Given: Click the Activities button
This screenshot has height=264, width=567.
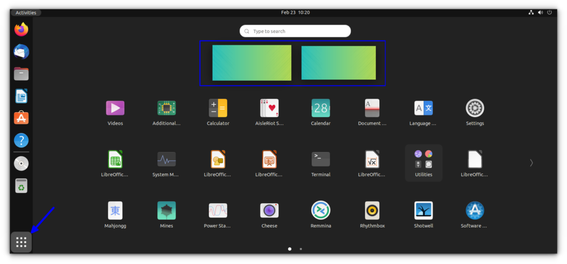Looking at the screenshot, I should [x=26, y=13].
